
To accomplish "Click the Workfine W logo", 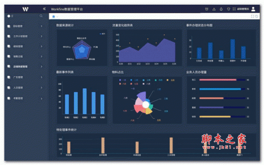I will (x=26, y=9).
